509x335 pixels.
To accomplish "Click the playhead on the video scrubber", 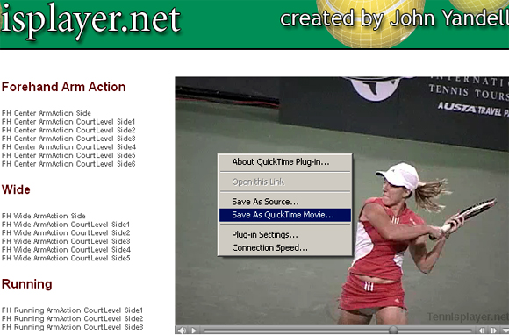I will click(x=393, y=330).
